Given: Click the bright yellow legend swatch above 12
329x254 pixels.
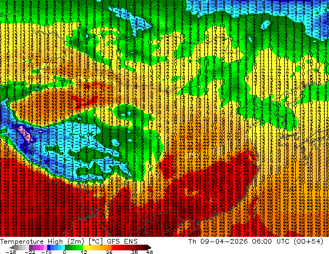Looking at the screenshot, I should point(85,247).
